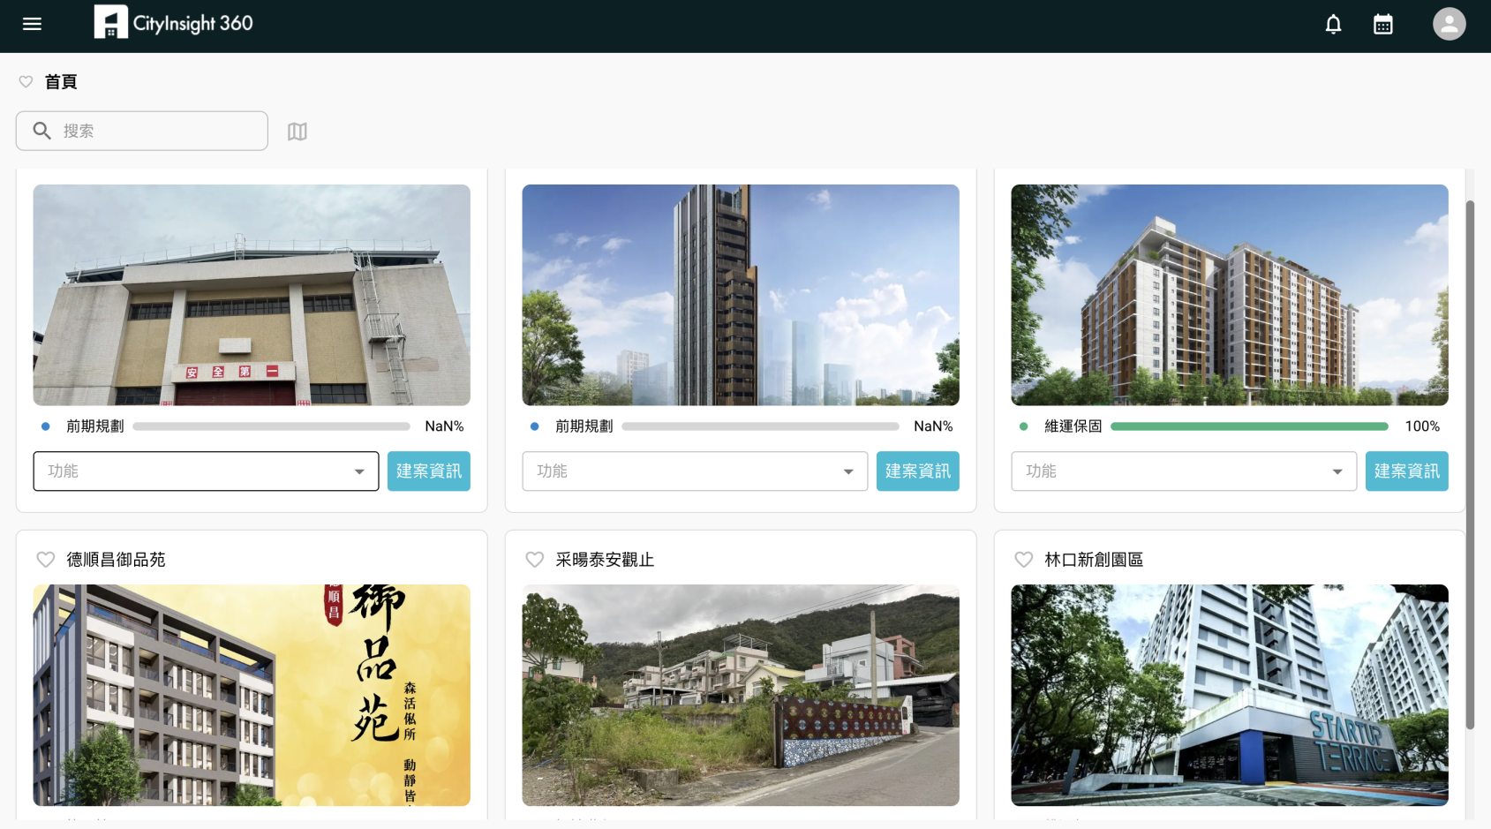The width and height of the screenshot is (1491, 829).
Task: Toggle favorite heart for 采暘泰安觀止
Action: [534, 560]
